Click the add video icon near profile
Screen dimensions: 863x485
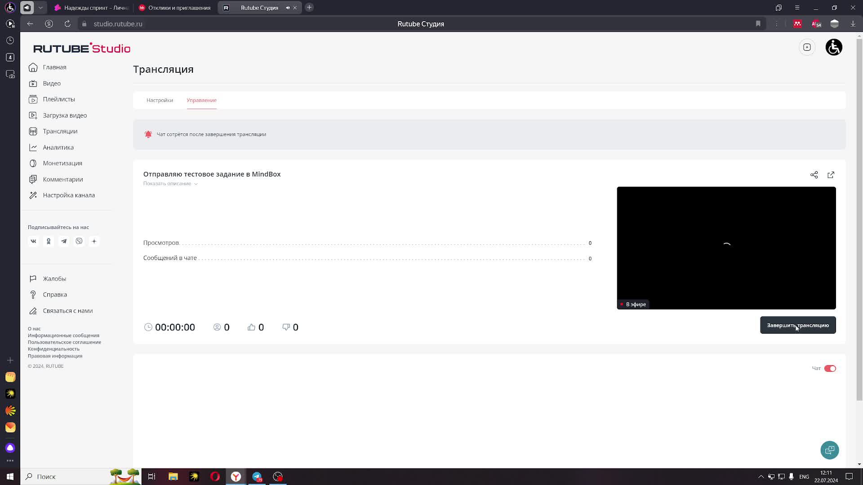(807, 47)
